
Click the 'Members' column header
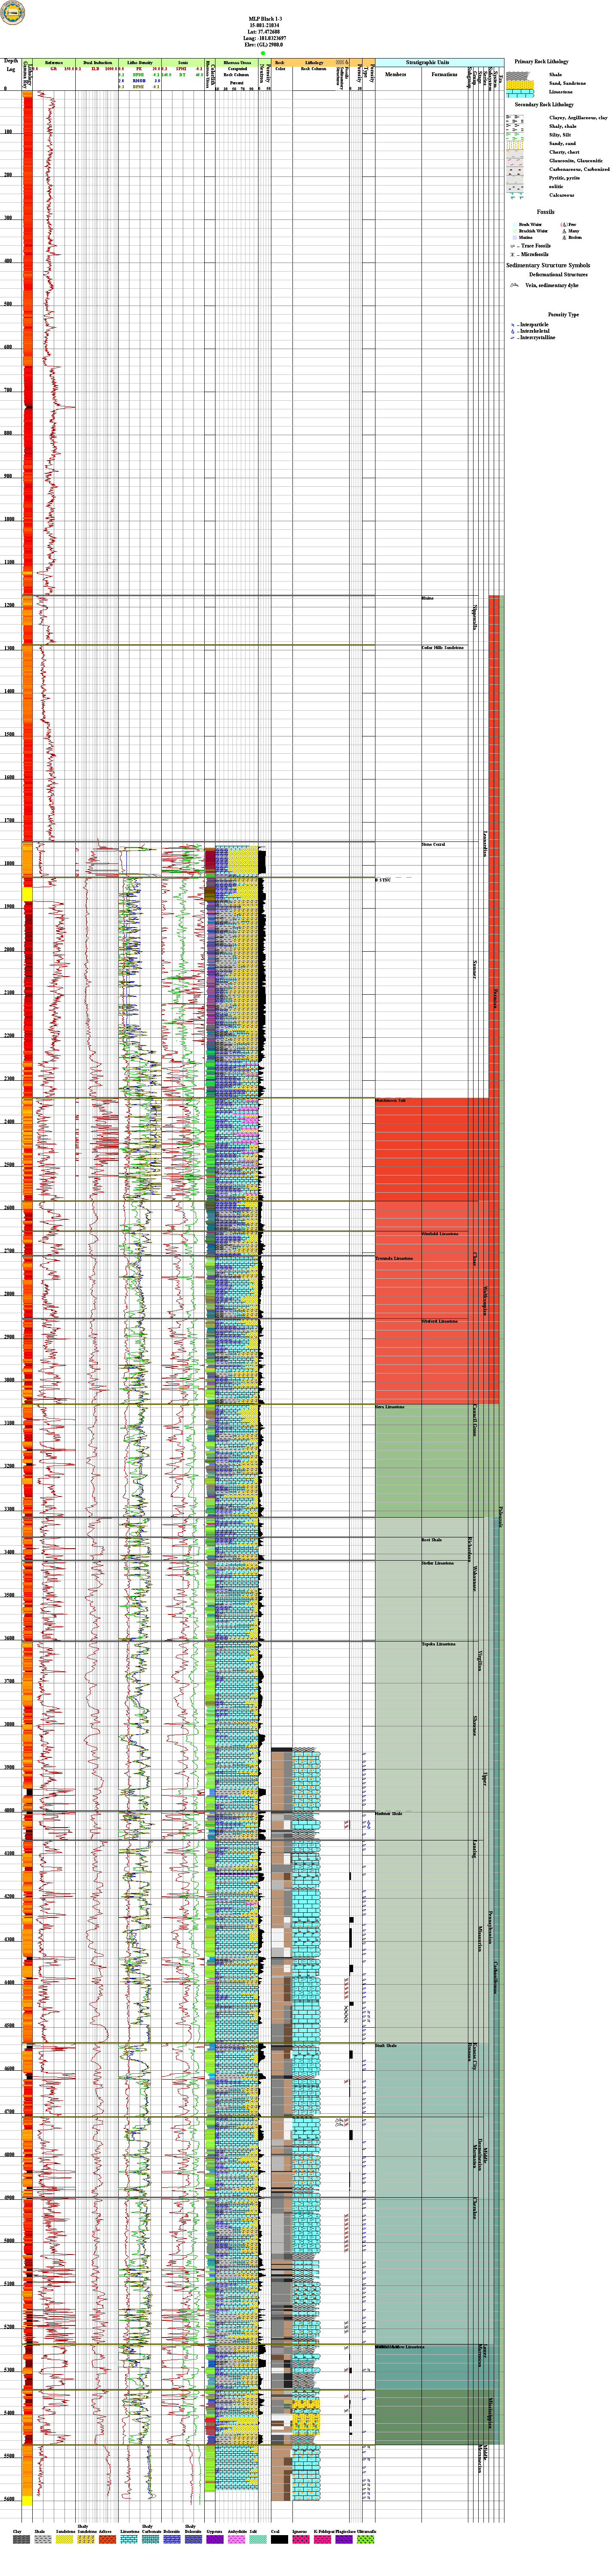396,74
